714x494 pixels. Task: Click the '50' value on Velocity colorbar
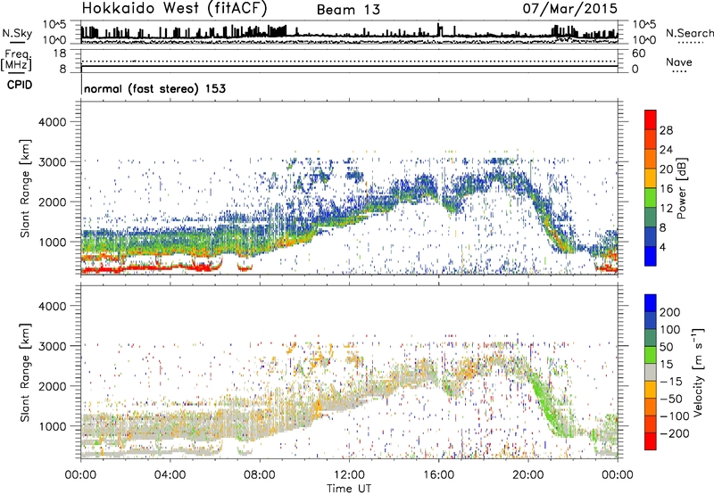click(x=666, y=347)
